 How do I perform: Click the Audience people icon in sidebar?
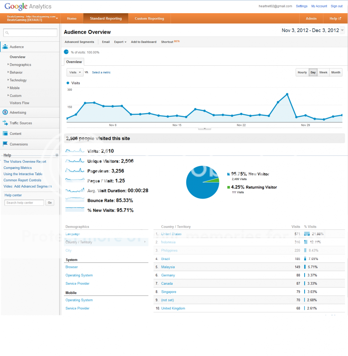click(x=5, y=47)
